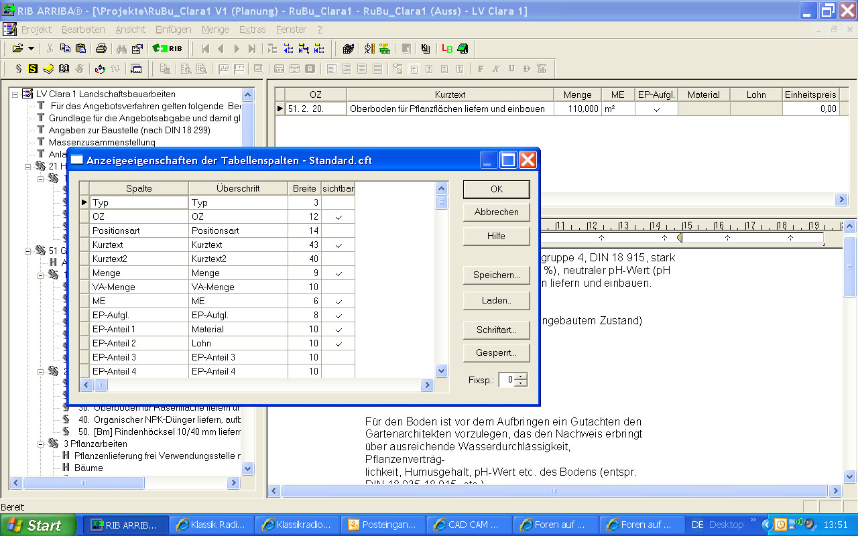Click the paste clipboard toolbar icon
This screenshot has height=536, width=858.
pyautogui.click(x=80, y=48)
